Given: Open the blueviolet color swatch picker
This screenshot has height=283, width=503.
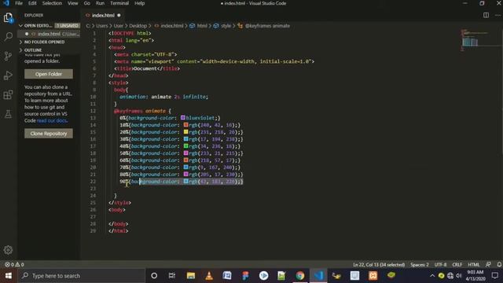Looking at the screenshot, I should click(x=183, y=118).
